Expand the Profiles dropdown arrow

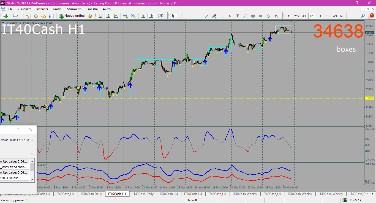click(x=20, y=16)
